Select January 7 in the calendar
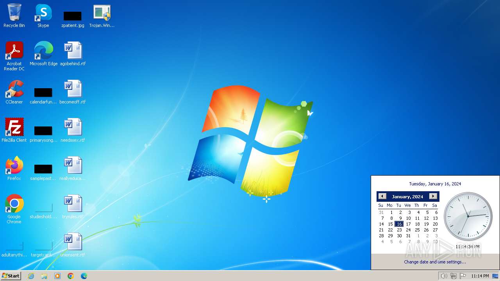The image size is (500, 281). click(x=382, y=218)
